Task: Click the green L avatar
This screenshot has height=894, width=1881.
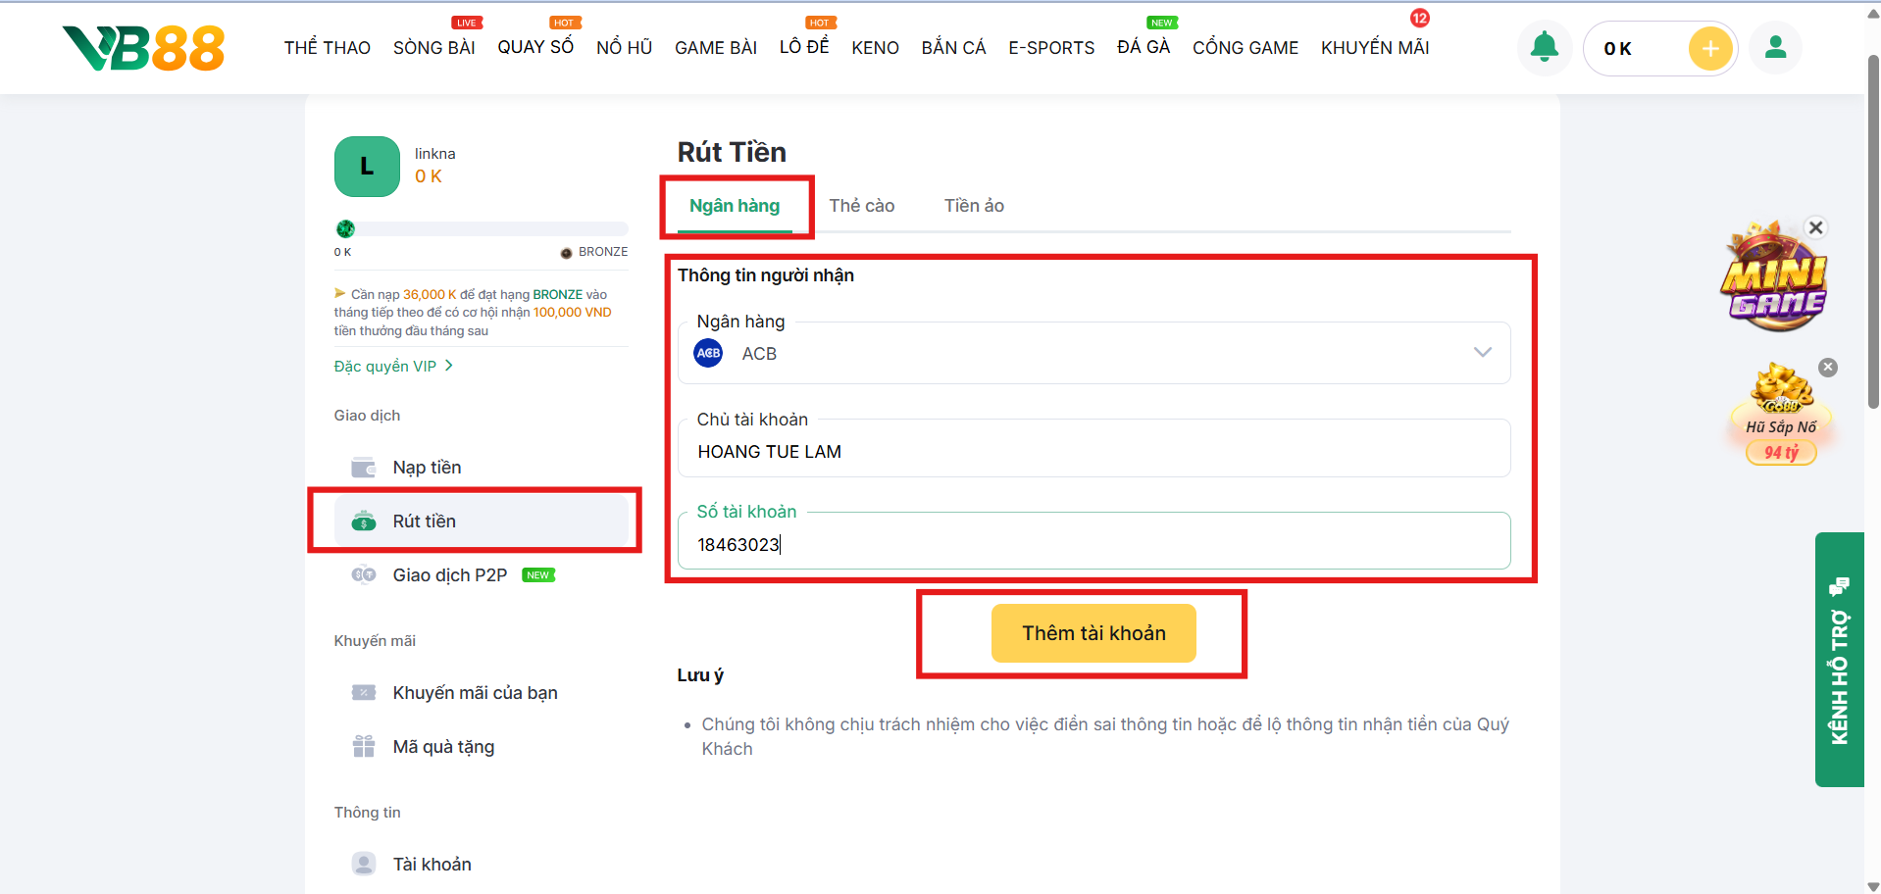Action: (x=367, y=167)
